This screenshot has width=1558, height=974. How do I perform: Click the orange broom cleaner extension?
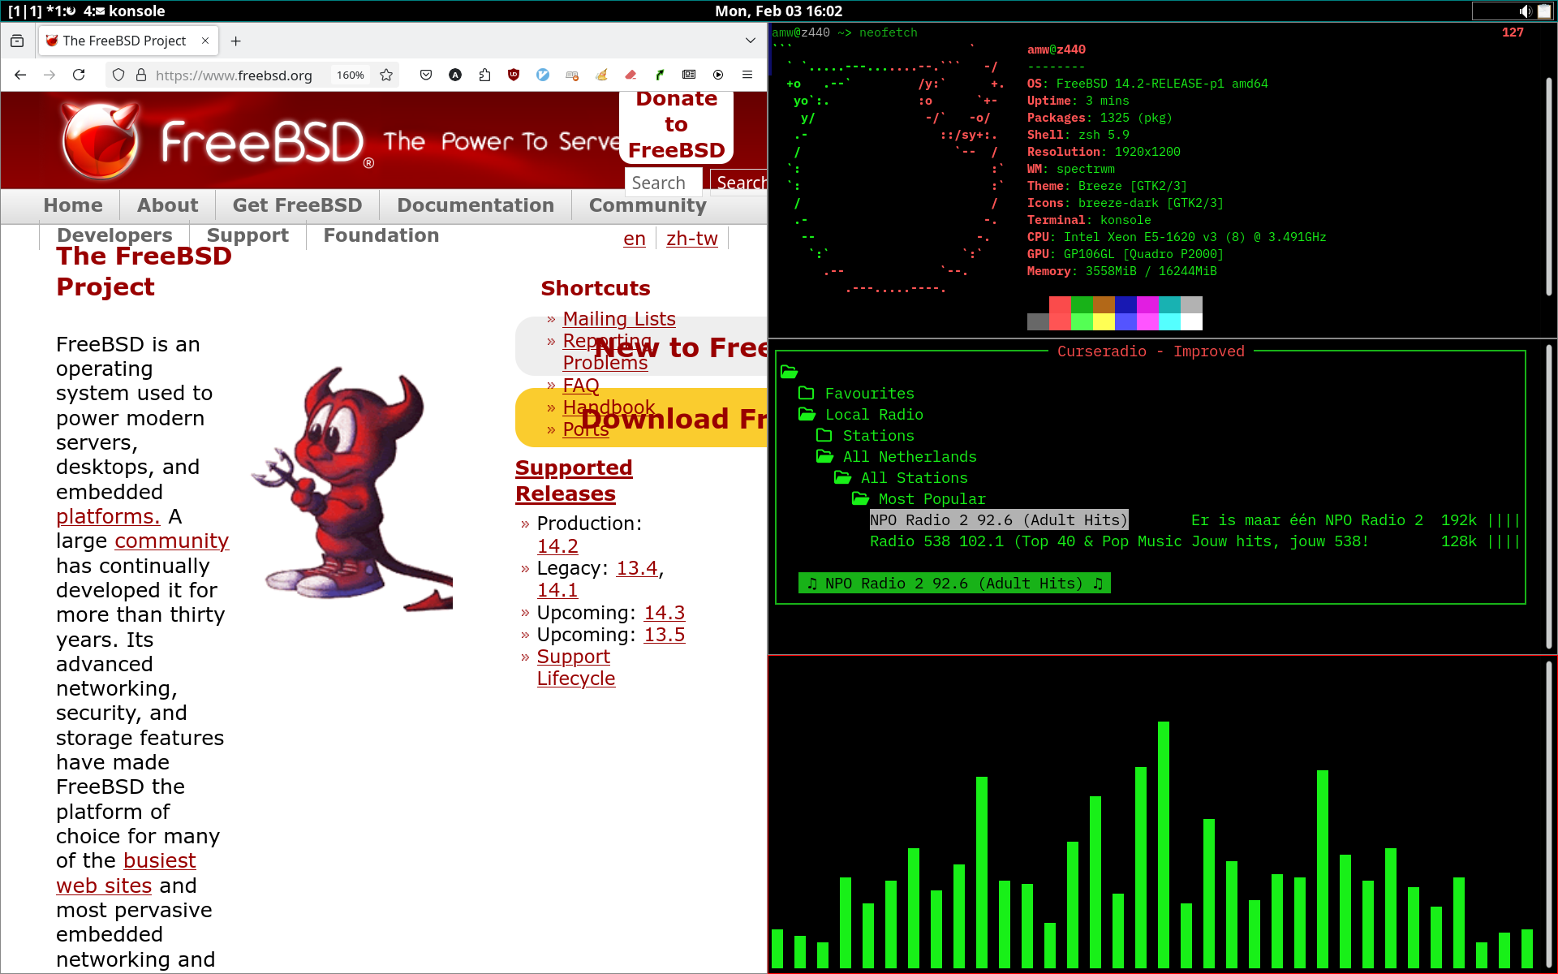601,75
